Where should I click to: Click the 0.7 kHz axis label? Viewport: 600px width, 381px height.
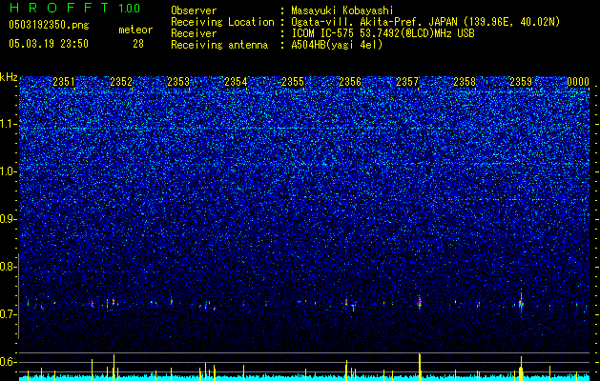(9, 314)
